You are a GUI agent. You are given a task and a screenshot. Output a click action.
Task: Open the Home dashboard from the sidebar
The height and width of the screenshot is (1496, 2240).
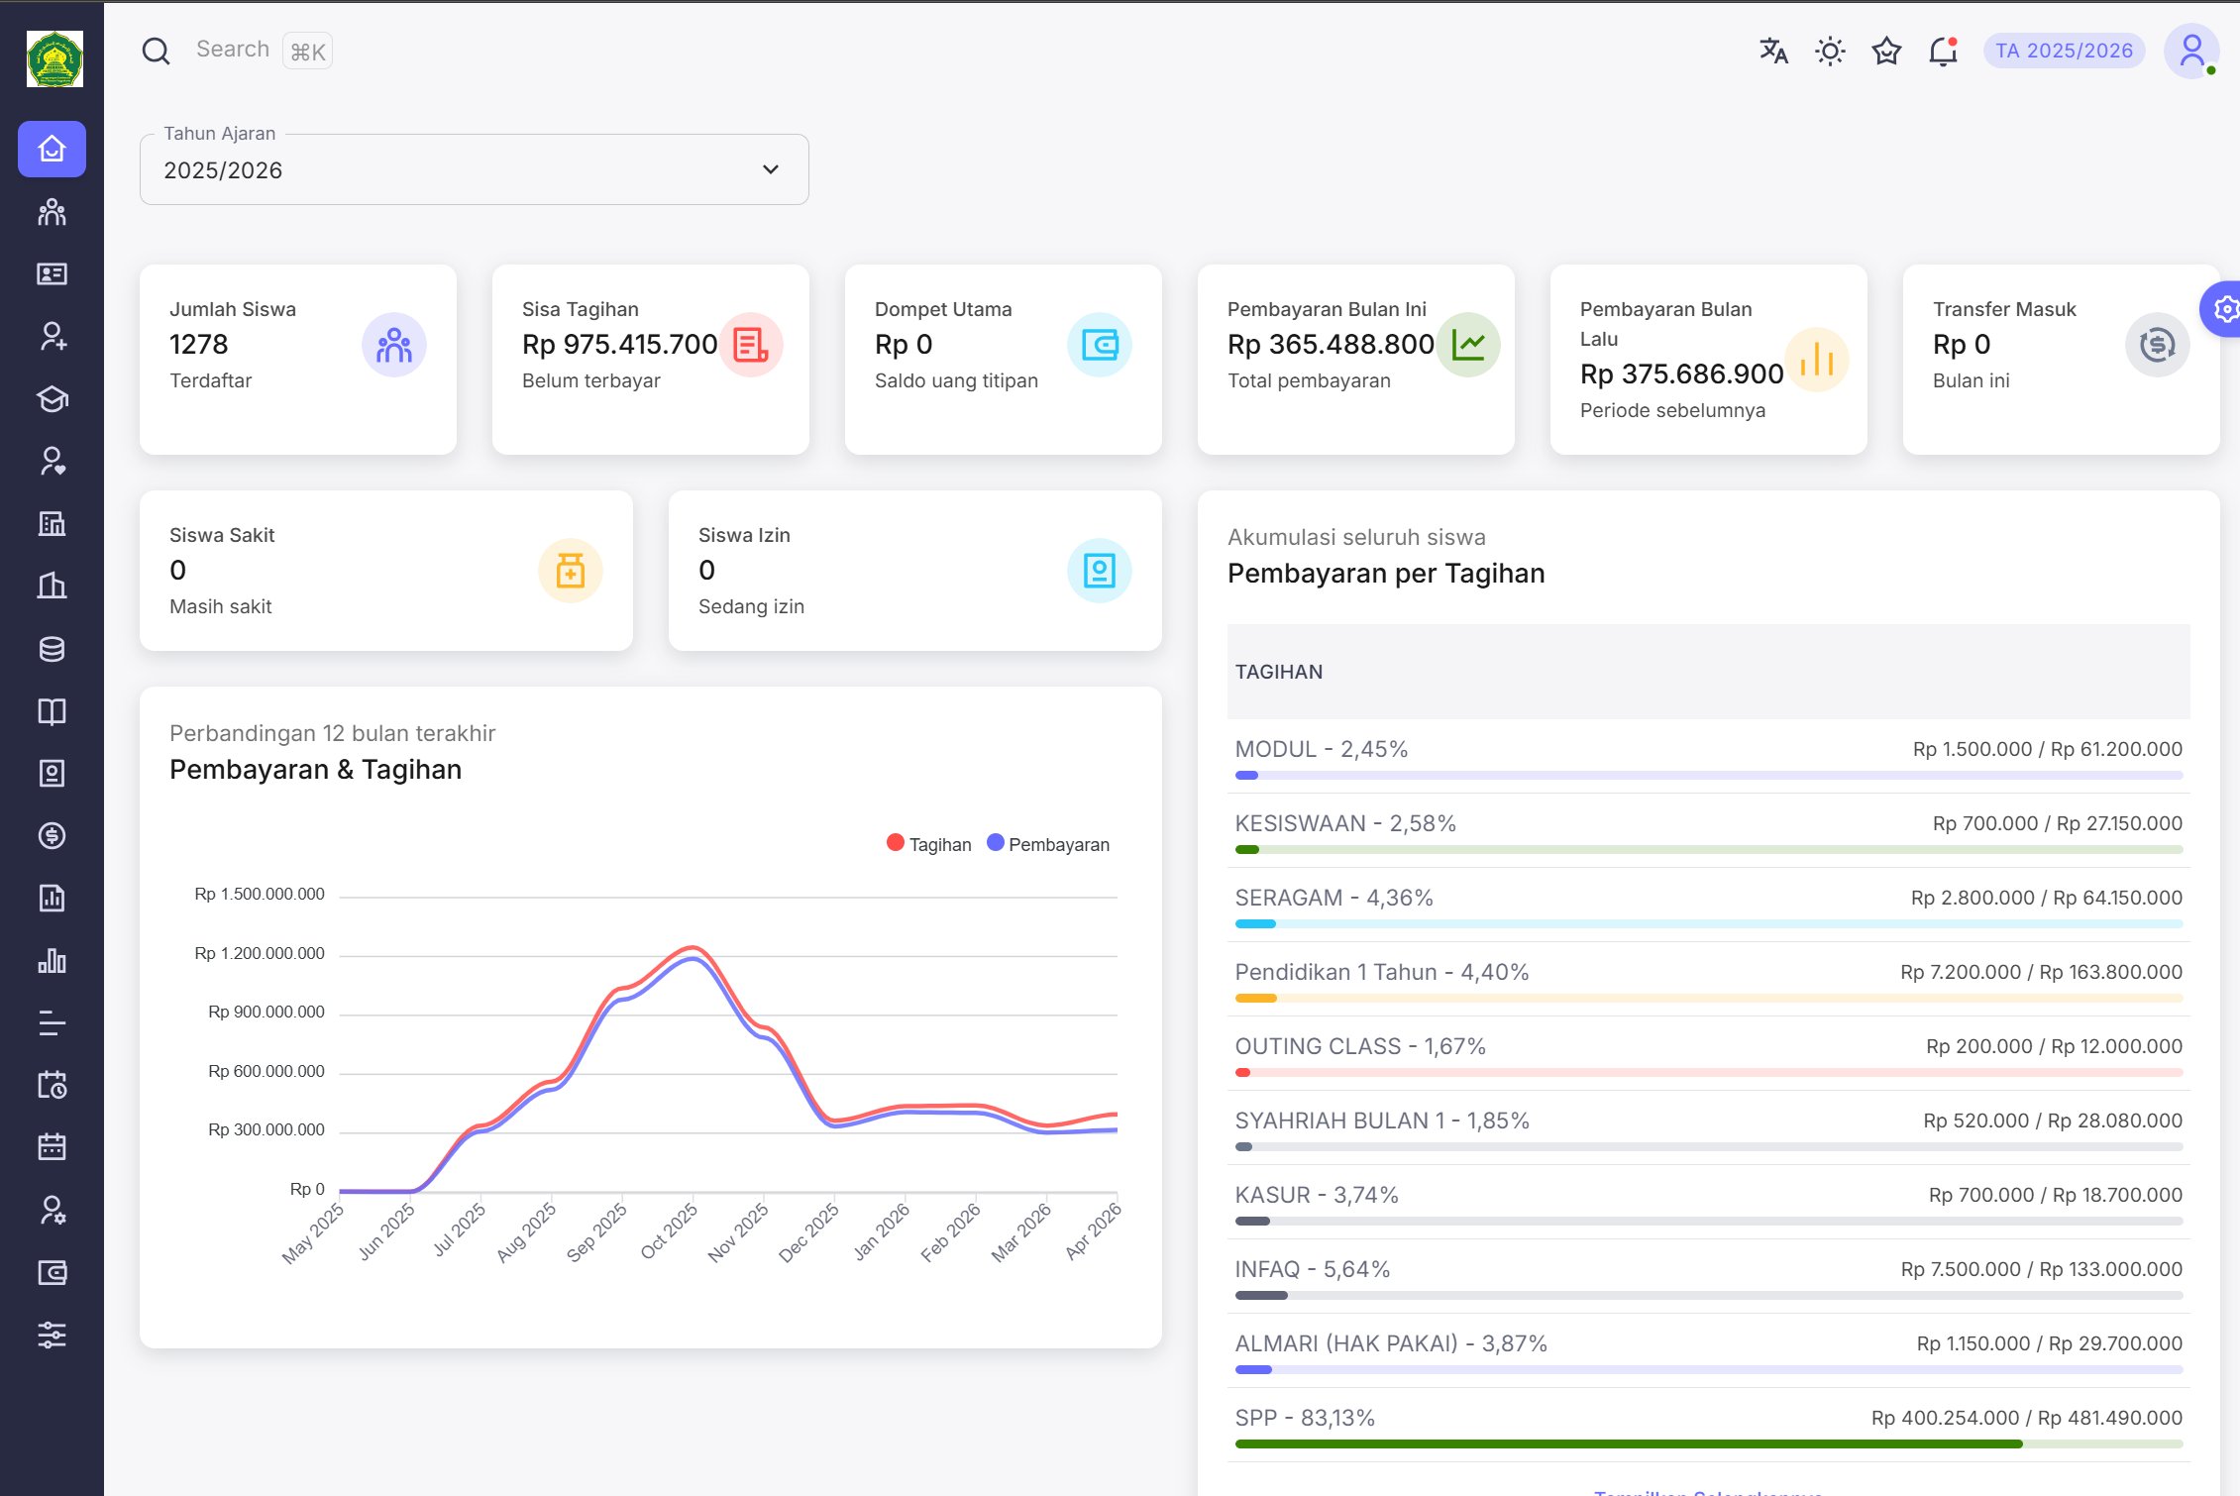click(x=52, y=150)
